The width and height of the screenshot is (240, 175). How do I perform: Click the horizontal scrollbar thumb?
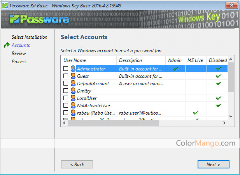[x=113, y=123]
